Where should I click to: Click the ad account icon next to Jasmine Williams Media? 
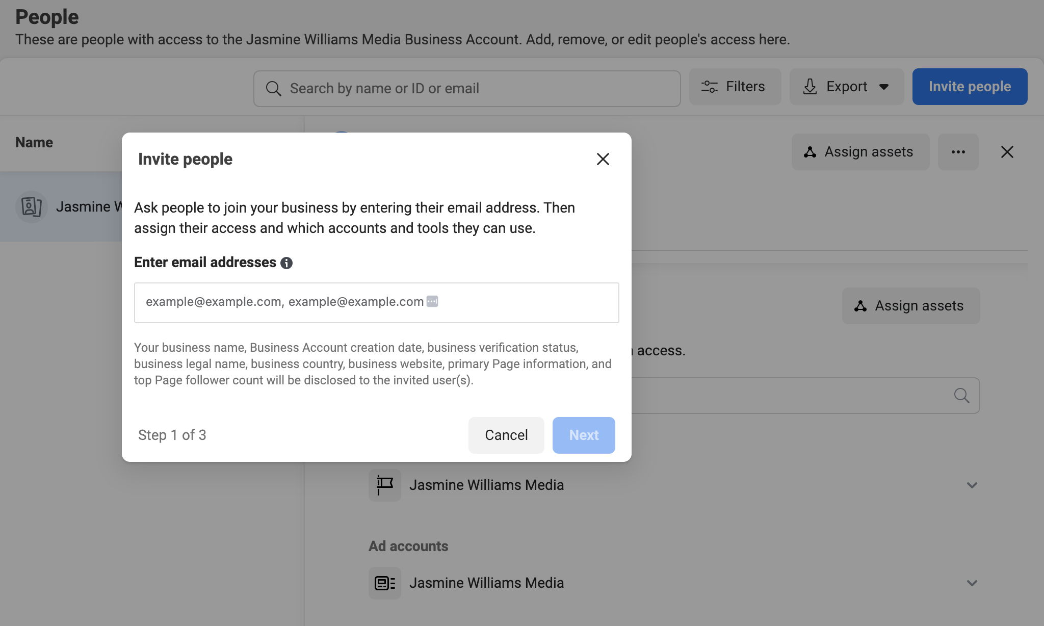tap(385, 582)
